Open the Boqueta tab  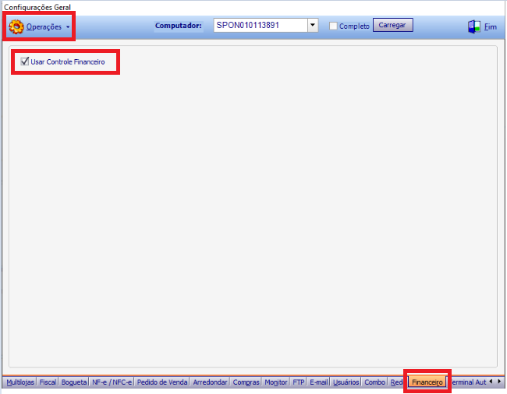point(74,382)
